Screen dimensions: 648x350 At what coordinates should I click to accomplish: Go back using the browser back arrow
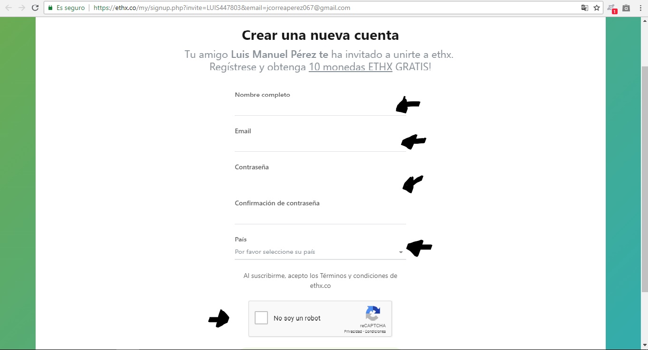click(x=9, y=8)
